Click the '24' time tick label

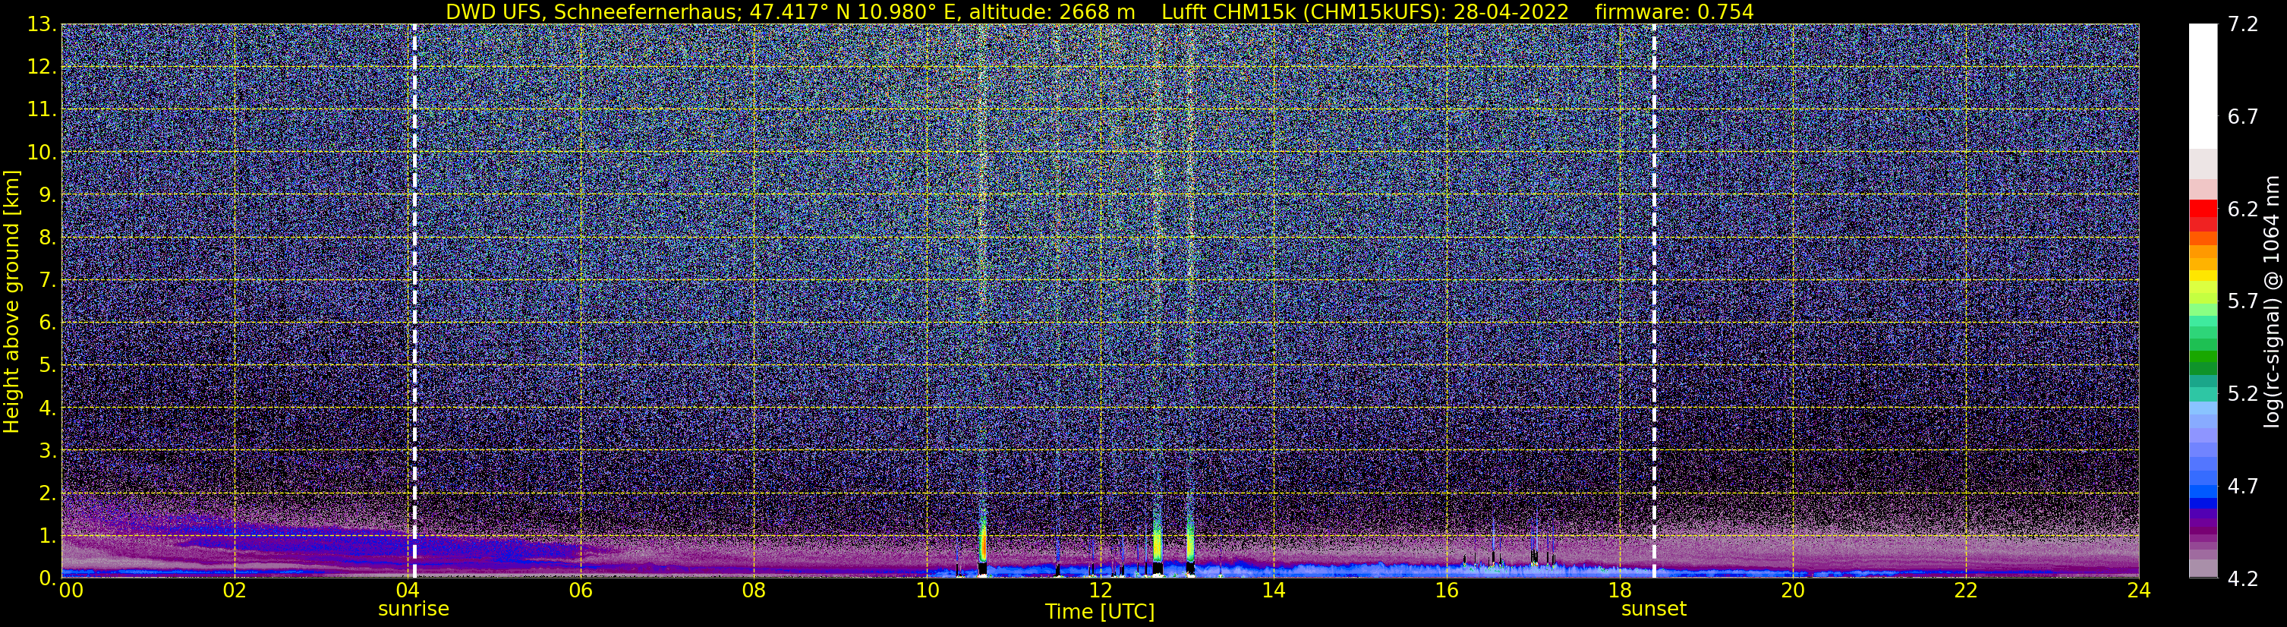point(2139,591)
